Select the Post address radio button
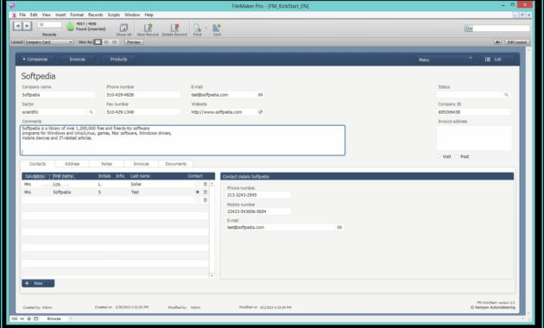544x328 pixels. click(457, 157)
